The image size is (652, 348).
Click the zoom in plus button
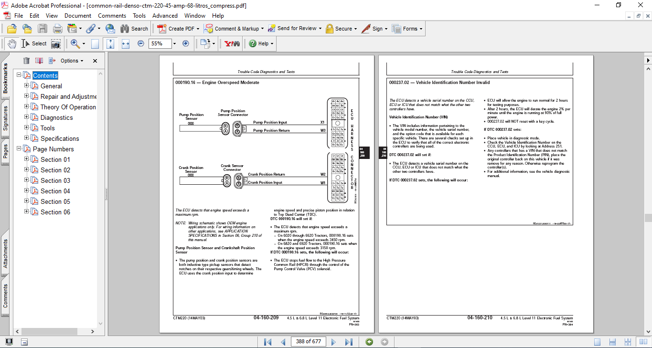point(186,43)
